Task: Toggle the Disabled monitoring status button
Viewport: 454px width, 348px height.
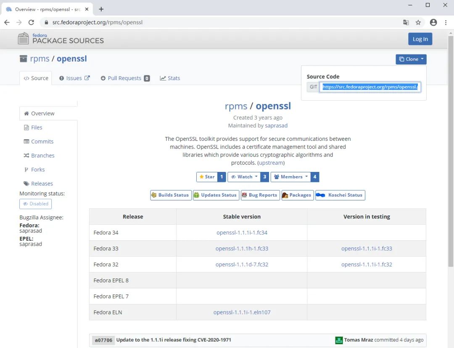Action: [x=36, y=204]
